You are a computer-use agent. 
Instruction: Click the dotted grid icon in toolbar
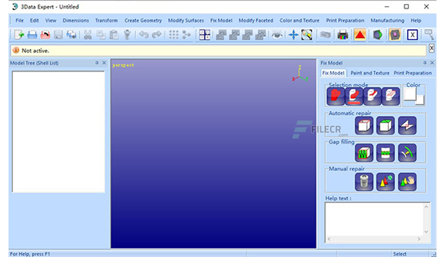[174, 35]
